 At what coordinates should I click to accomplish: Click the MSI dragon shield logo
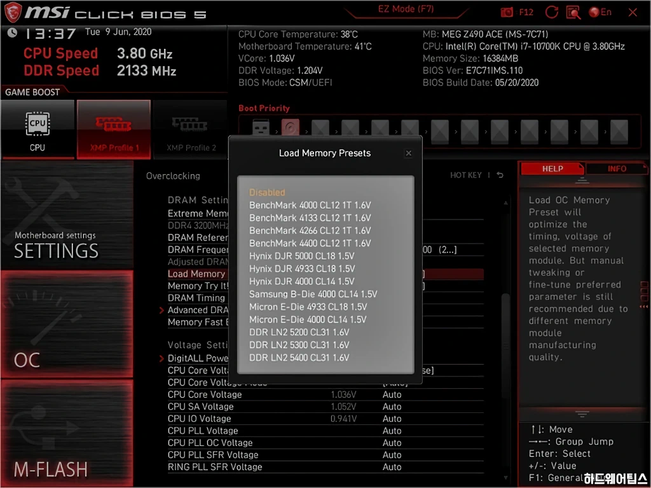tap(13, 13)
